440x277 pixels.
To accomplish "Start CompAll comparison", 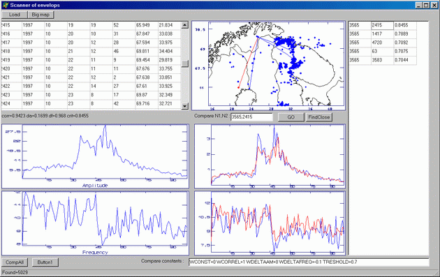I will [15, 262].
